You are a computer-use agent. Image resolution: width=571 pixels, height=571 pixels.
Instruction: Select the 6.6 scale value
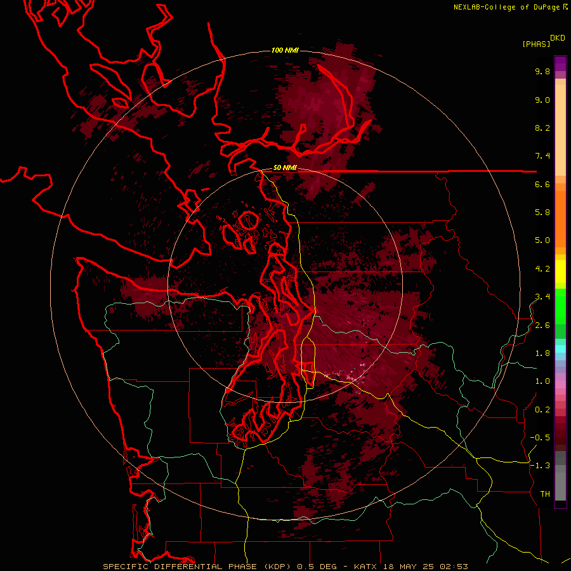[542, 184]
